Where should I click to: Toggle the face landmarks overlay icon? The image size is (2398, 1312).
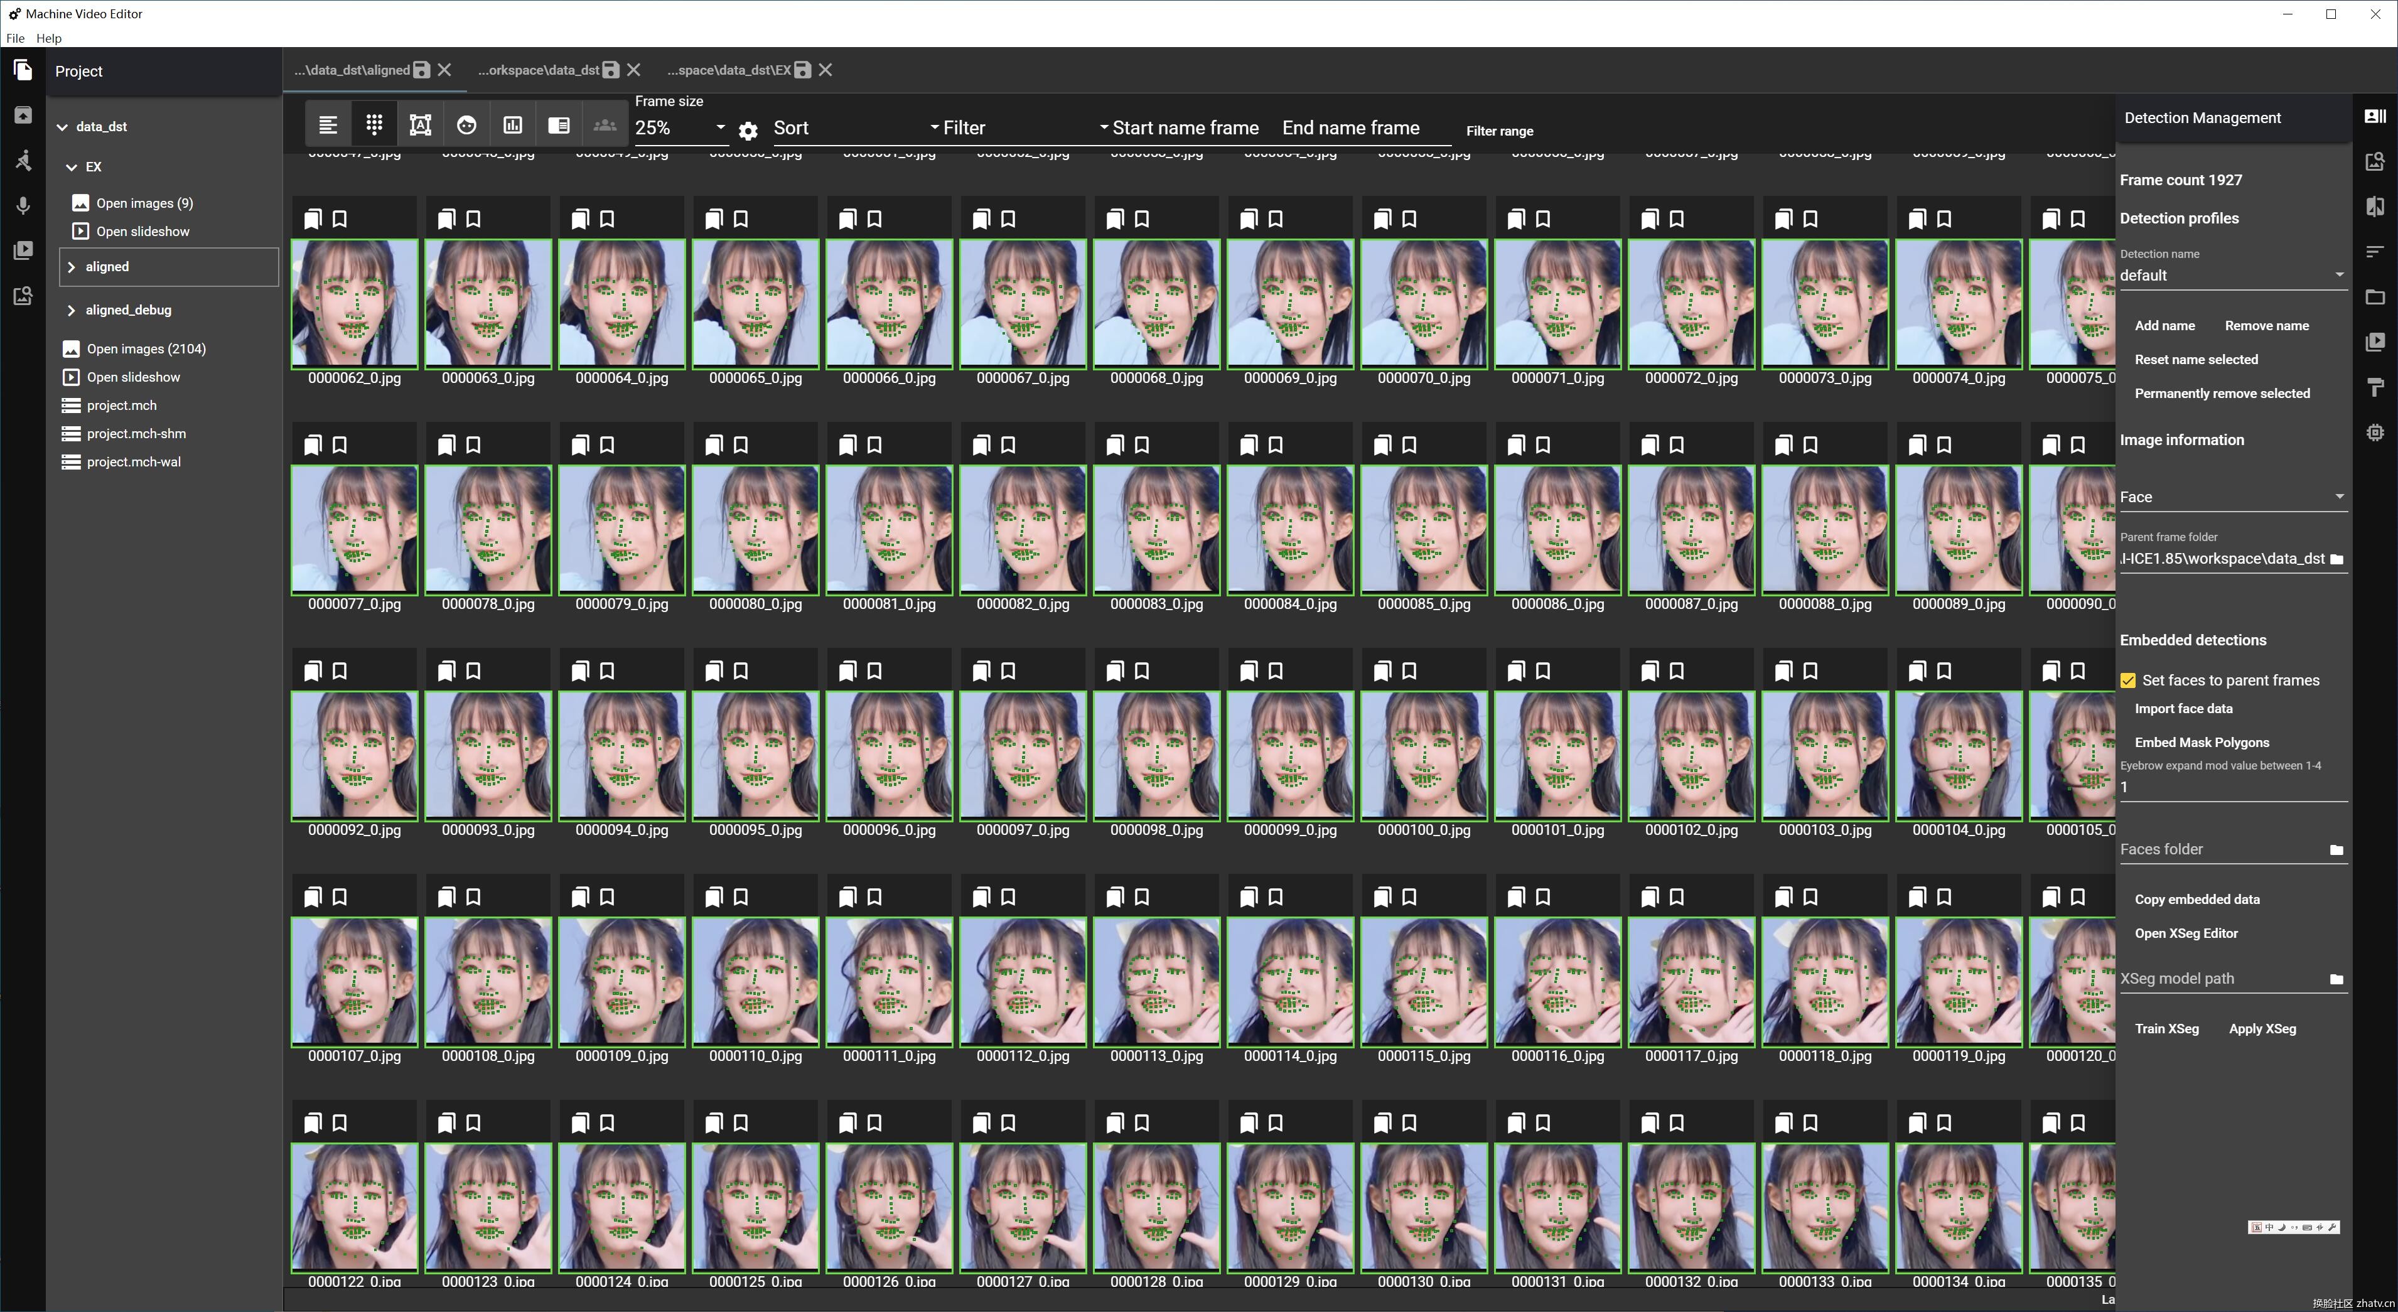point(466,125)
